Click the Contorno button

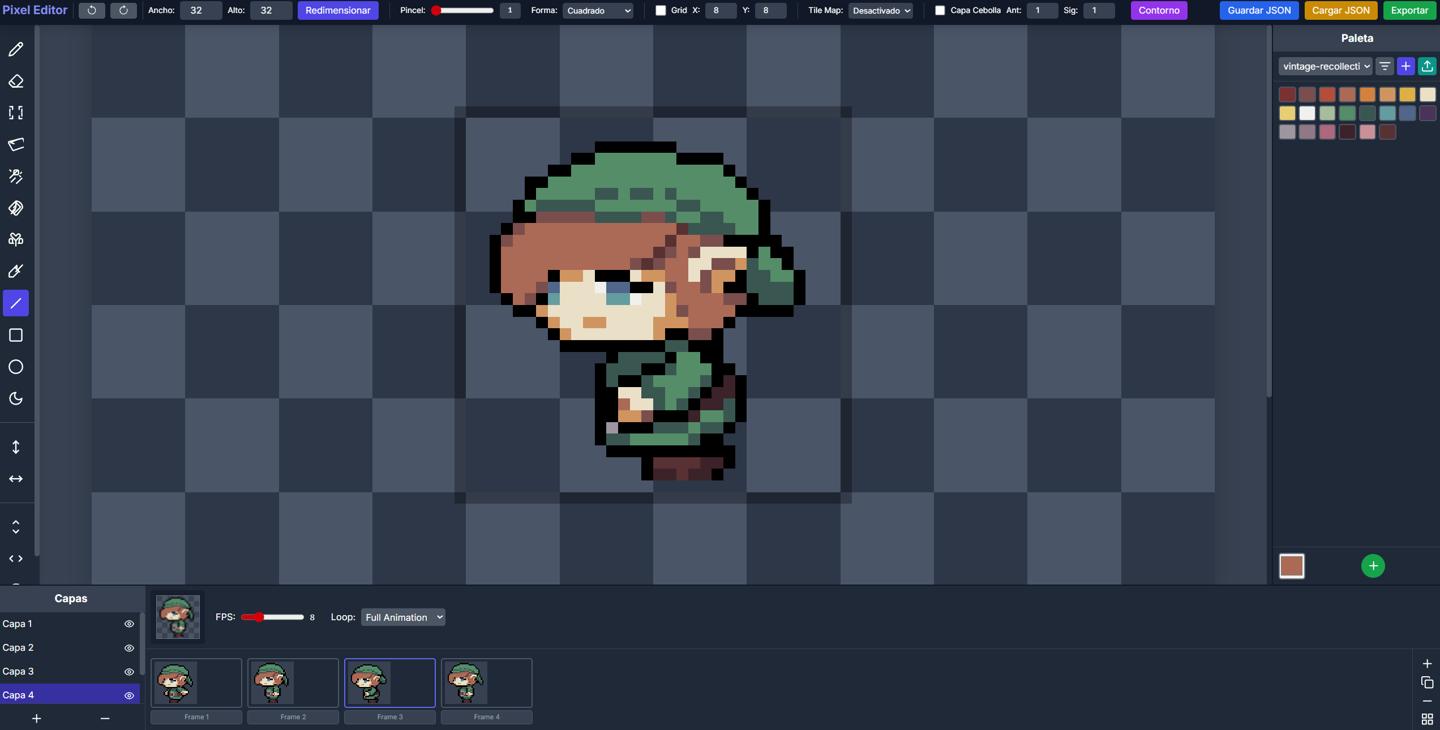(x=1159, y=10)
